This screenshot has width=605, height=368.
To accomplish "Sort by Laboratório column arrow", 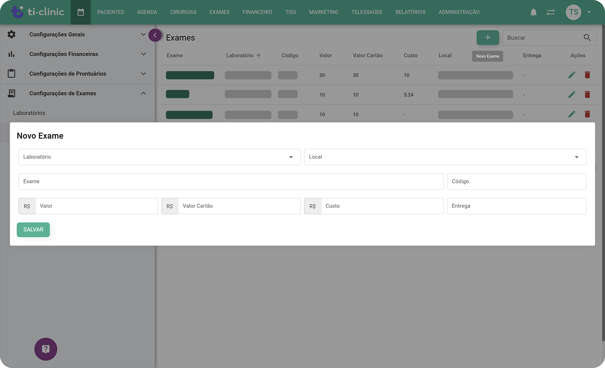I will pos(258,56).
